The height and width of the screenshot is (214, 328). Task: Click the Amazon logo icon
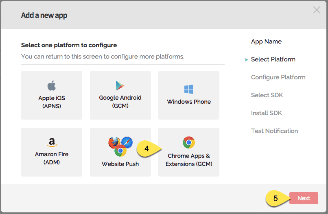click(51, 142)
